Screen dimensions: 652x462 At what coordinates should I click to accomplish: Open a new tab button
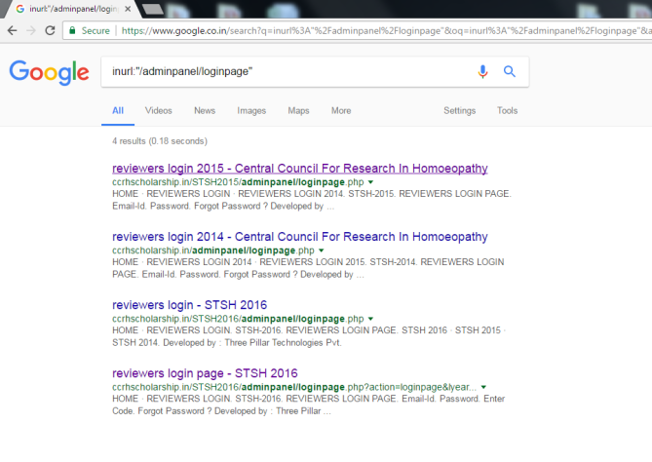pyautogui.click(x=153, y=9)
